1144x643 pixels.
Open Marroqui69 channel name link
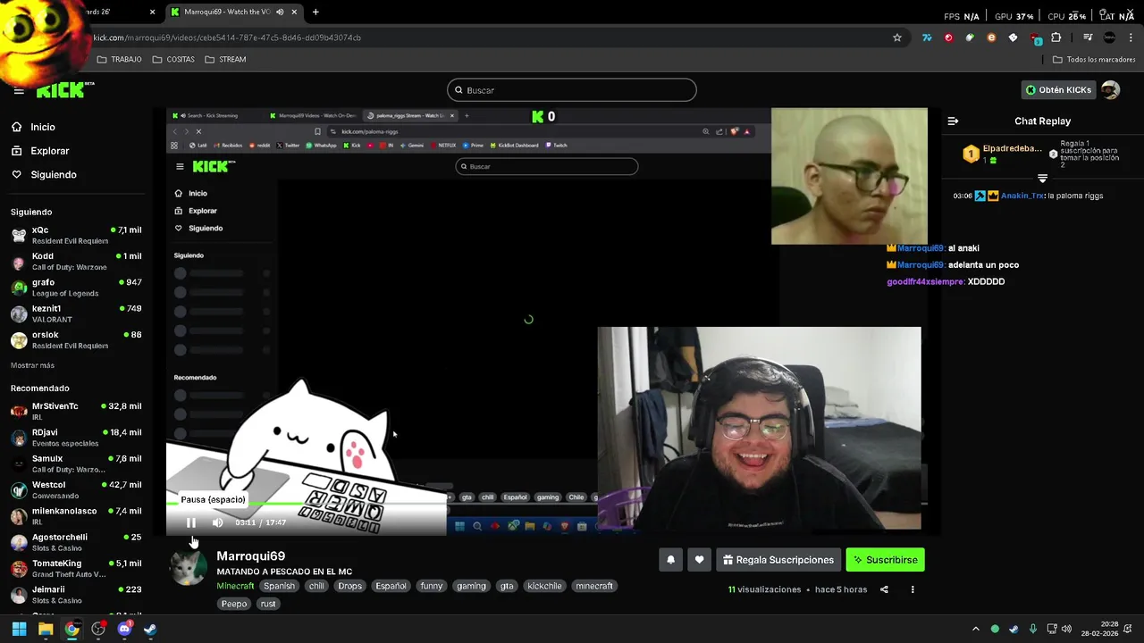(250, 556)
